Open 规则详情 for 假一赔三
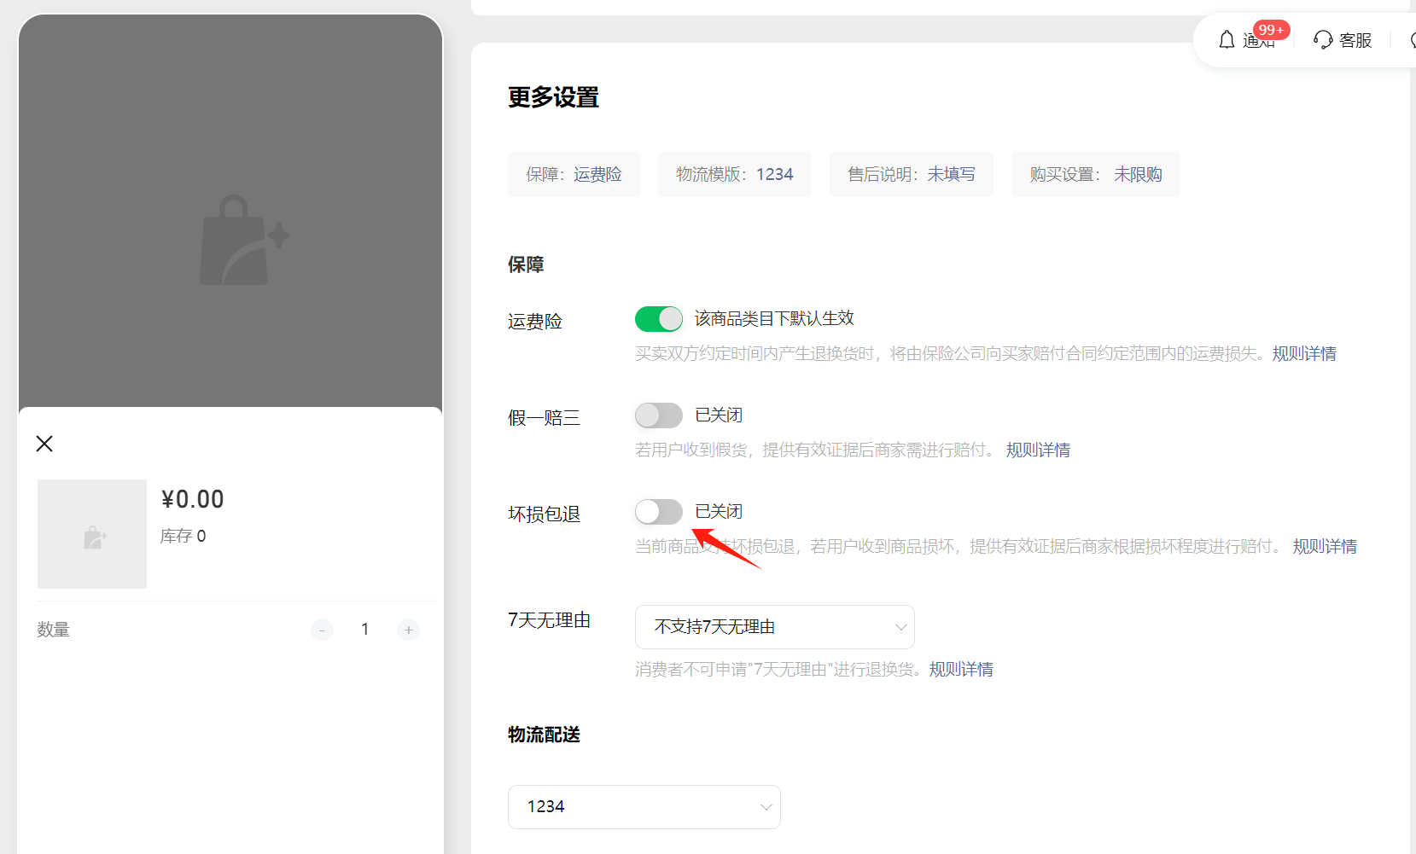Screen dimensions: 1416x854 pos(1038,450)
